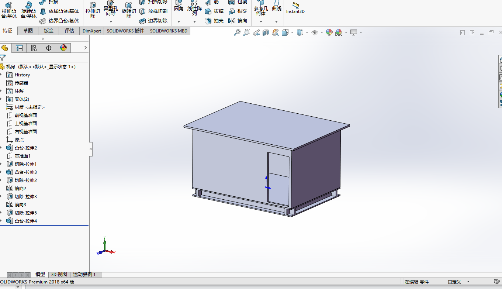Select the 镜向2 mirror feature
This screenshot has width=502, height=289.
click(x=16, y=189)
